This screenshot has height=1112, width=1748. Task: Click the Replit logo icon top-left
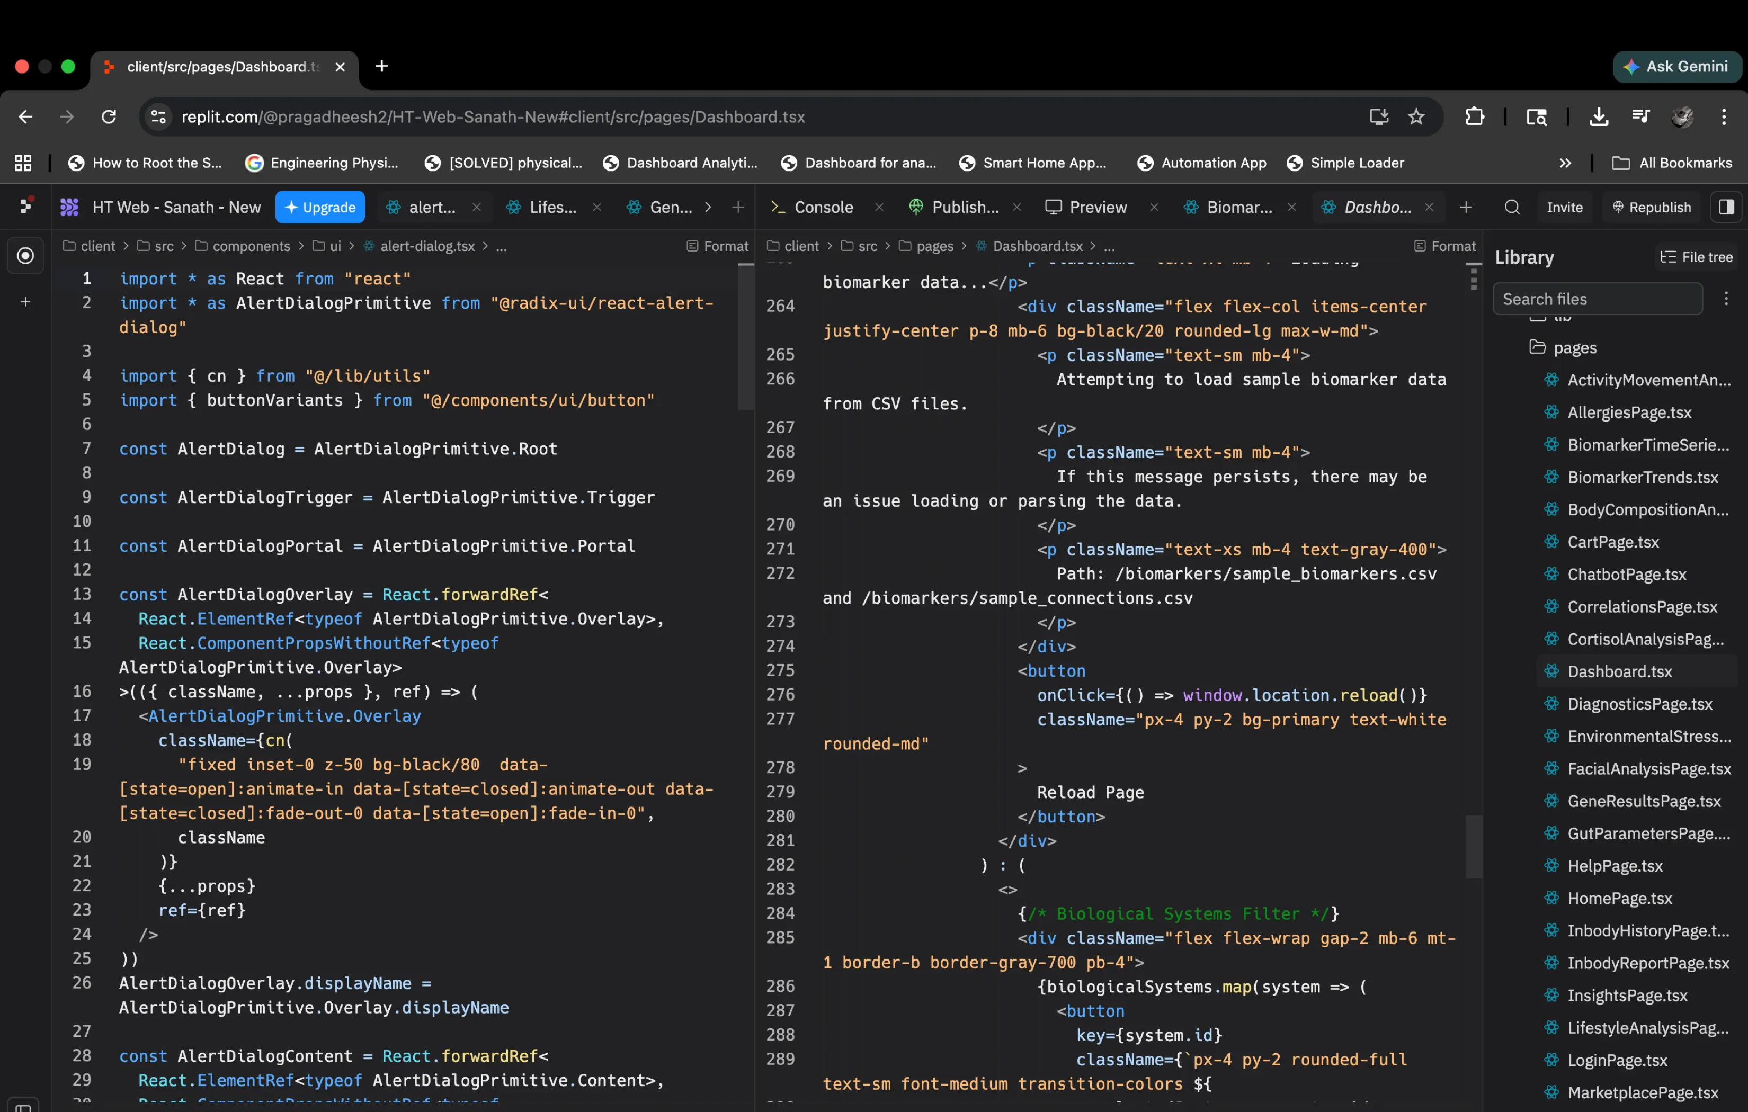click(26, 206)
